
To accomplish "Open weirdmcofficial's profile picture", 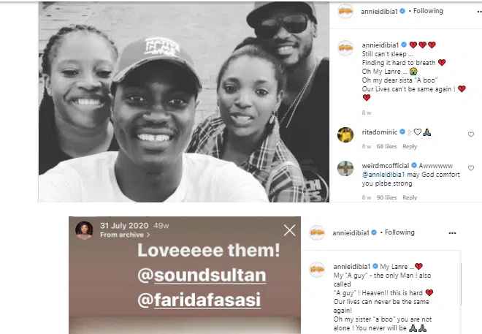I will pos(345,168).
